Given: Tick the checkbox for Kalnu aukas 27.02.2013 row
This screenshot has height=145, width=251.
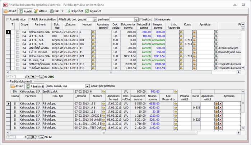Looking at the screenshot, I should (18, 32).
